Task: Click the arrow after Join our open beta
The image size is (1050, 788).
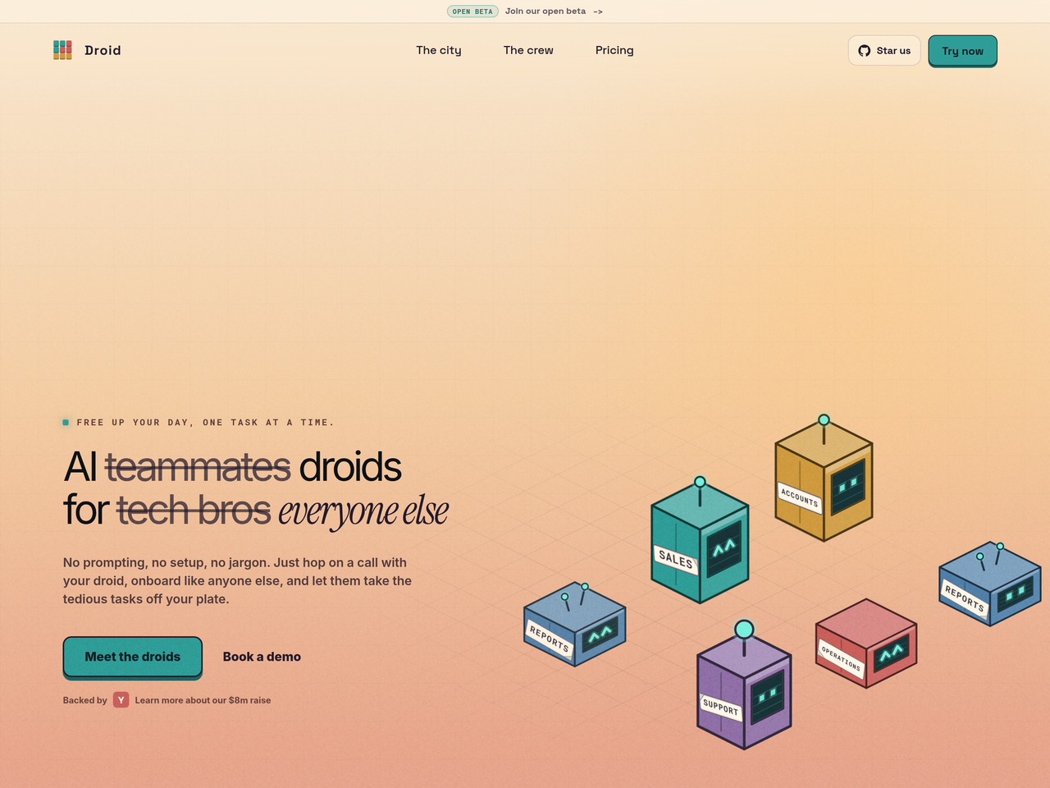Action: 598,11
